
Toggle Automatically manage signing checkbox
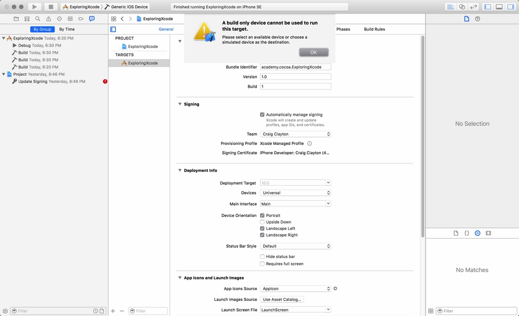262,115
